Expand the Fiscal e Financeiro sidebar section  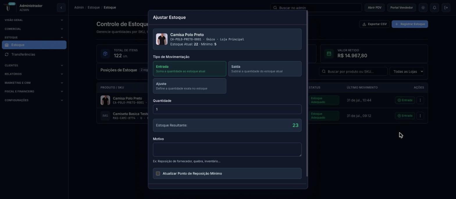(34, 91)
